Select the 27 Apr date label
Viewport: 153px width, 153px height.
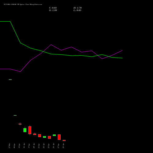click(x=58, y=146)
